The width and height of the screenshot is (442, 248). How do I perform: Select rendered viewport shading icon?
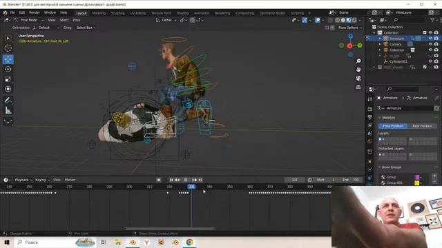click(354, 20)
